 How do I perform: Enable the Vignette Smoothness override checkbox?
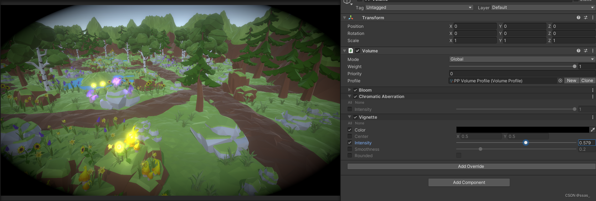click(350, 149)
